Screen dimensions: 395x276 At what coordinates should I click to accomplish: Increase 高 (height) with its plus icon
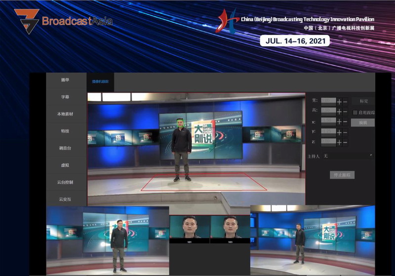[339, 112]
